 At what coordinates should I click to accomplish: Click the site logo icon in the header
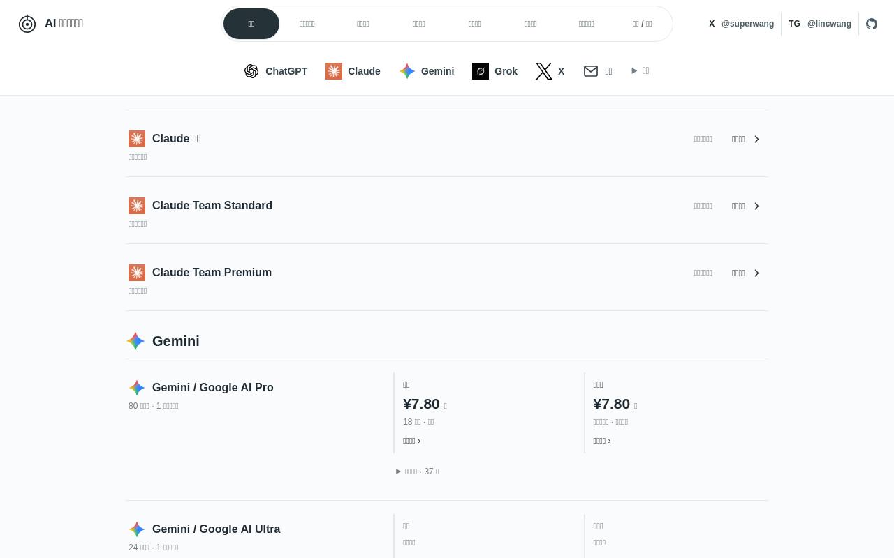(27, 24)
